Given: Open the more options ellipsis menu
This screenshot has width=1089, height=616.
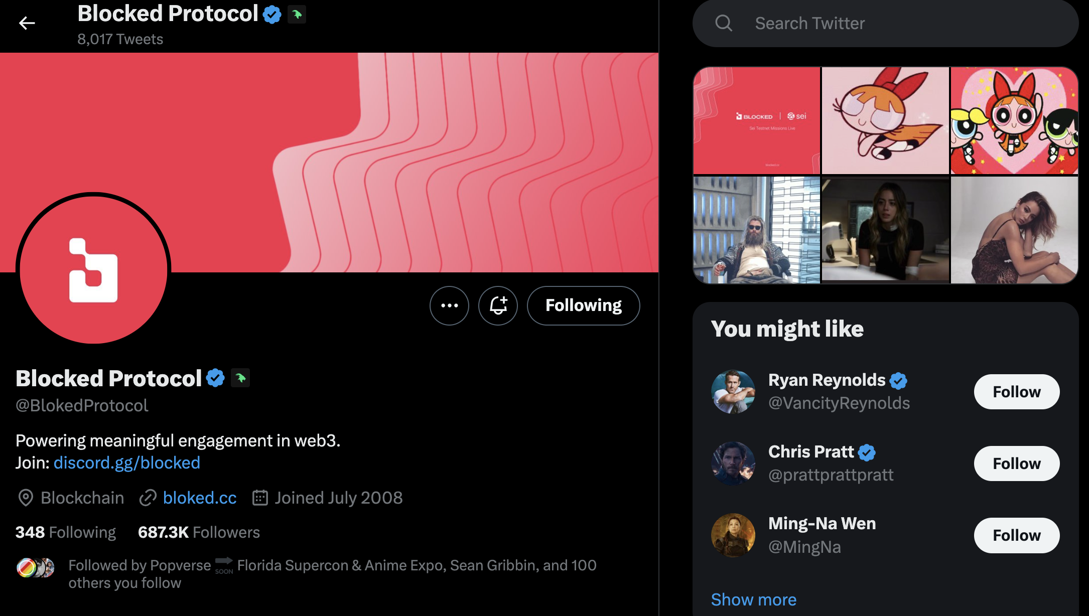Looking at the screenshot, I should click(x=449, y=305).
